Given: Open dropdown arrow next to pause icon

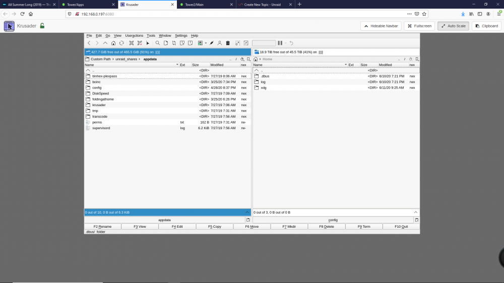Looking at the screenshot, I should (x=285, y=43).
